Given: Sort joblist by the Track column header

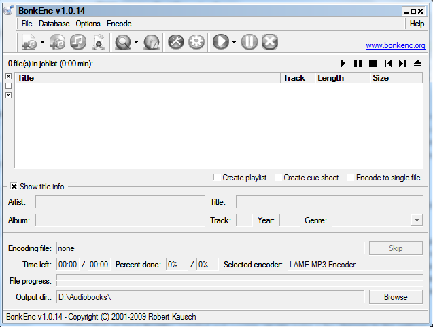Looking at the screenshot, I should coord(298,78).
